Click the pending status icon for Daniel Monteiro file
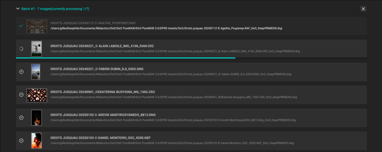 click(21, 140)
